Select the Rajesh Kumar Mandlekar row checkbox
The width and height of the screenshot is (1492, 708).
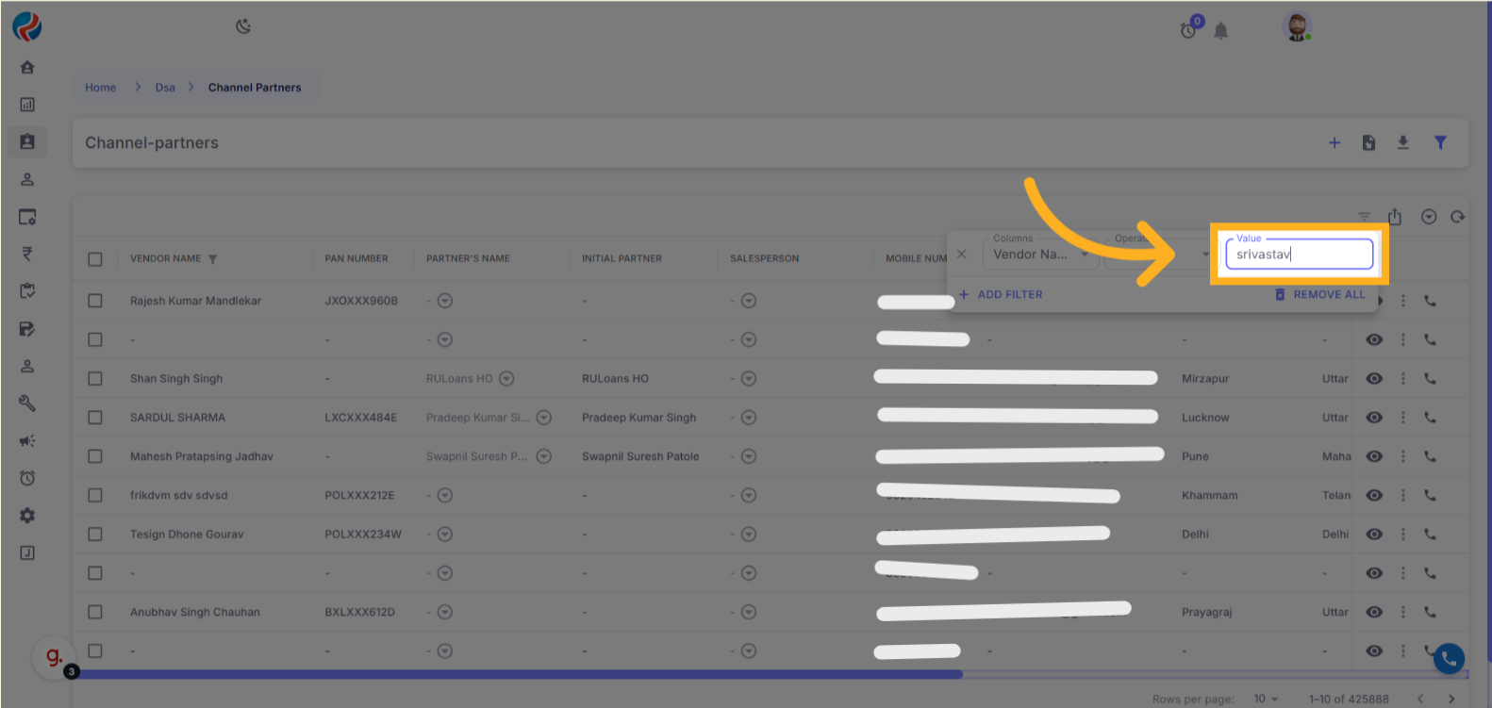pos(95,301)
